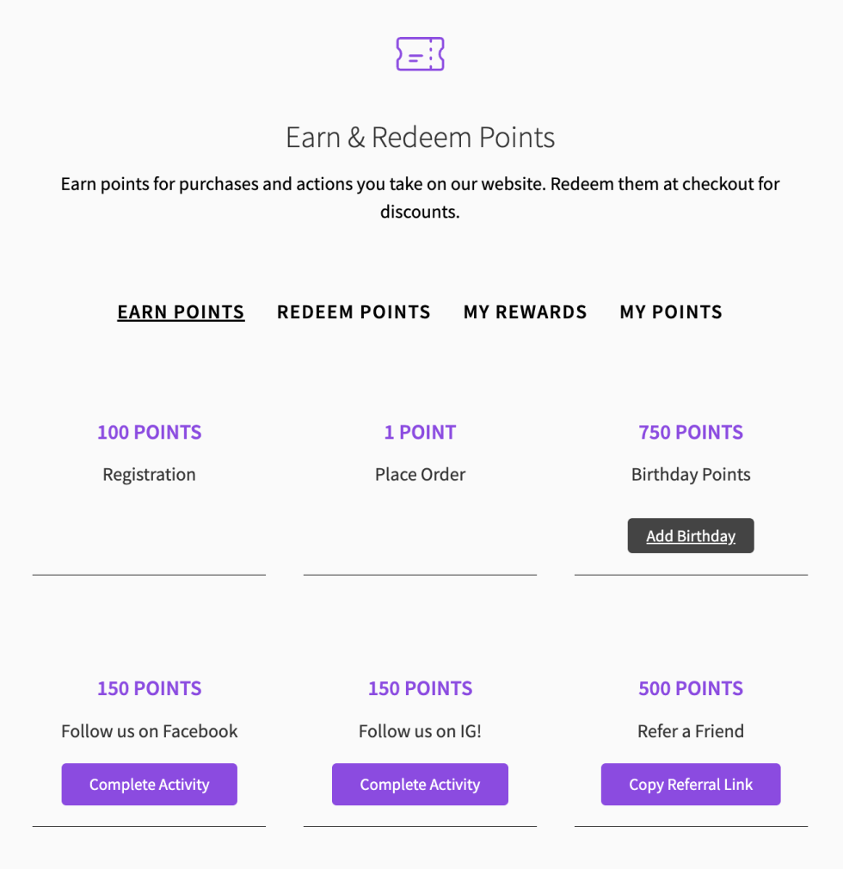
Task: Click the Earn & Redeem Points title
Action: tap(420, 138)
